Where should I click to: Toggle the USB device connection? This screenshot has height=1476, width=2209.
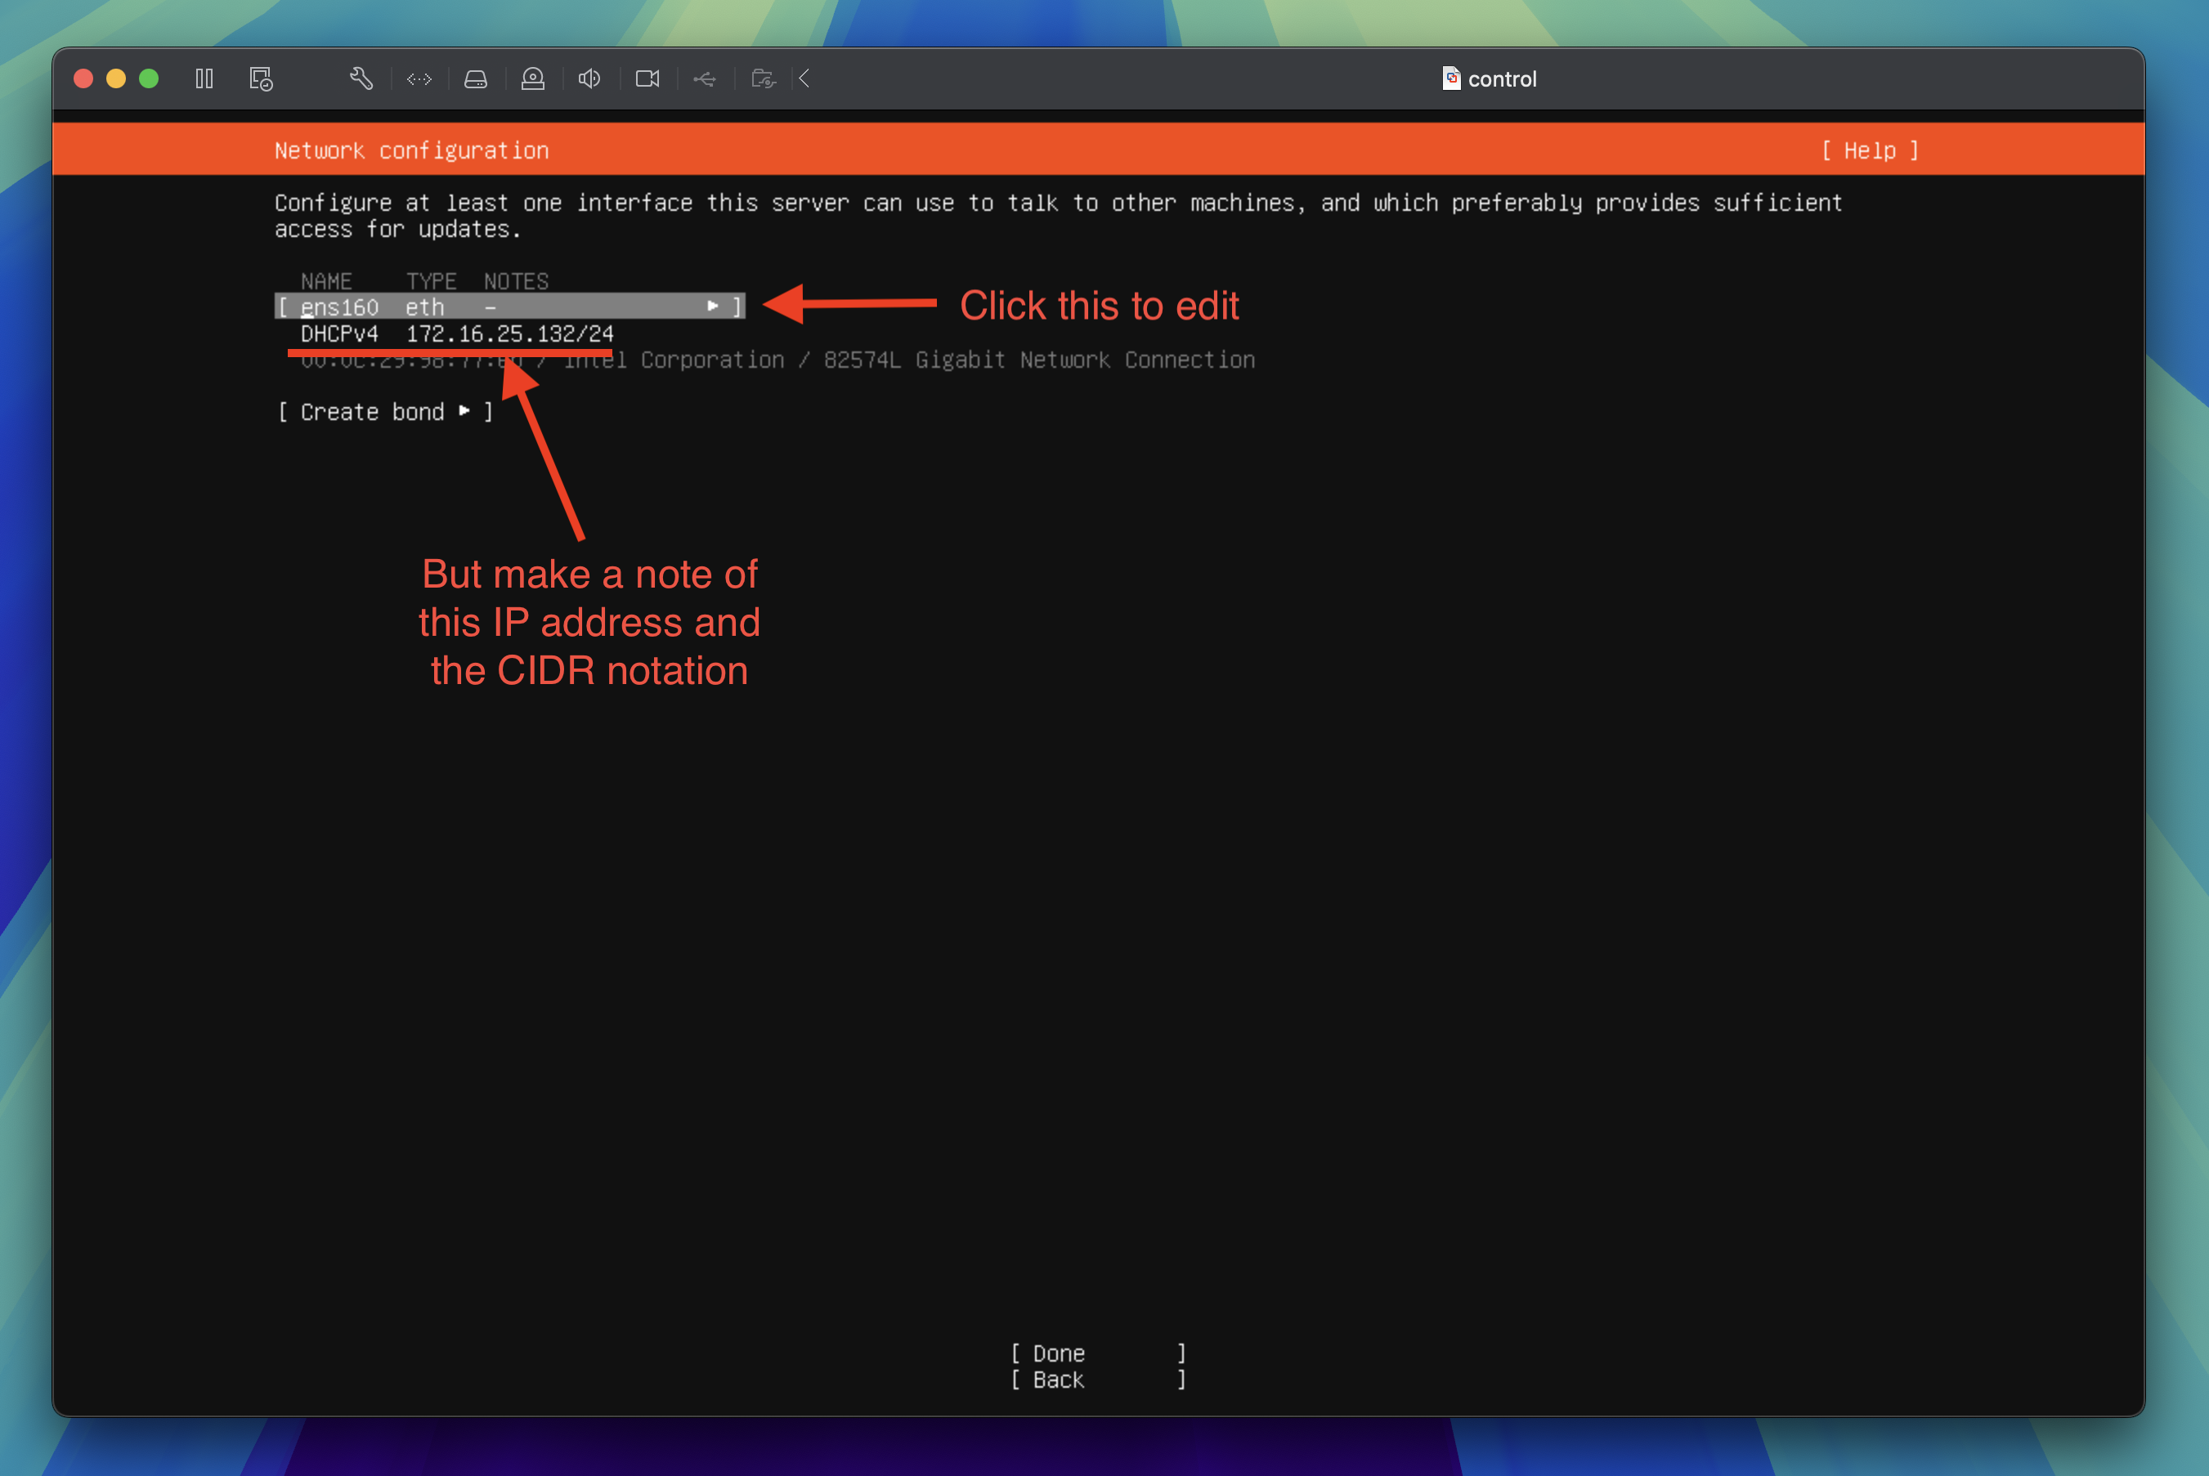click(705, 78)
